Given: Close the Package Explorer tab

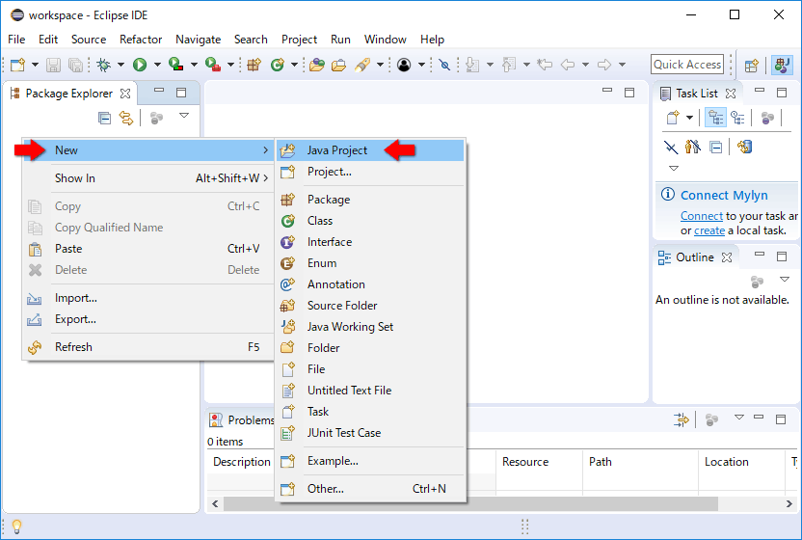Looking at the screenshot, I should 125,94.
